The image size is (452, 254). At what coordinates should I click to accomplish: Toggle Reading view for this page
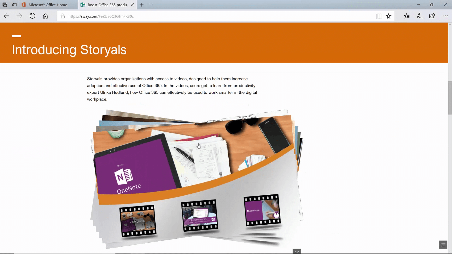click(379, 16)
